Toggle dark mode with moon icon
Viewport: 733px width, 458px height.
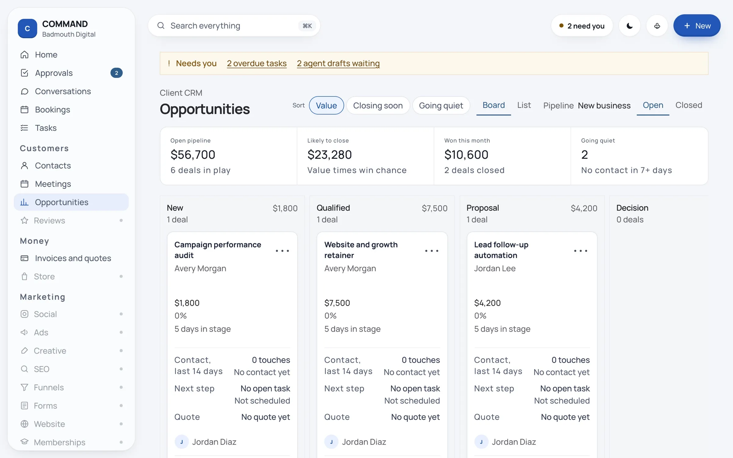pos(629,26)
